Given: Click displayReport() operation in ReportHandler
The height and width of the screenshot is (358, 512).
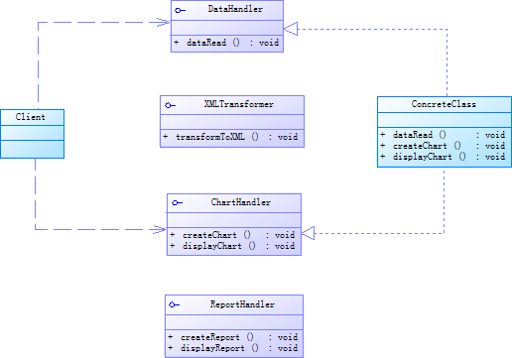Looking at the screenshot, I should pos(233,348).
